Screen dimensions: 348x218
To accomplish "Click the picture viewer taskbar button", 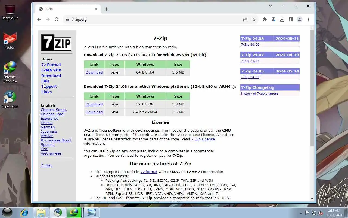I will (91, 213).
